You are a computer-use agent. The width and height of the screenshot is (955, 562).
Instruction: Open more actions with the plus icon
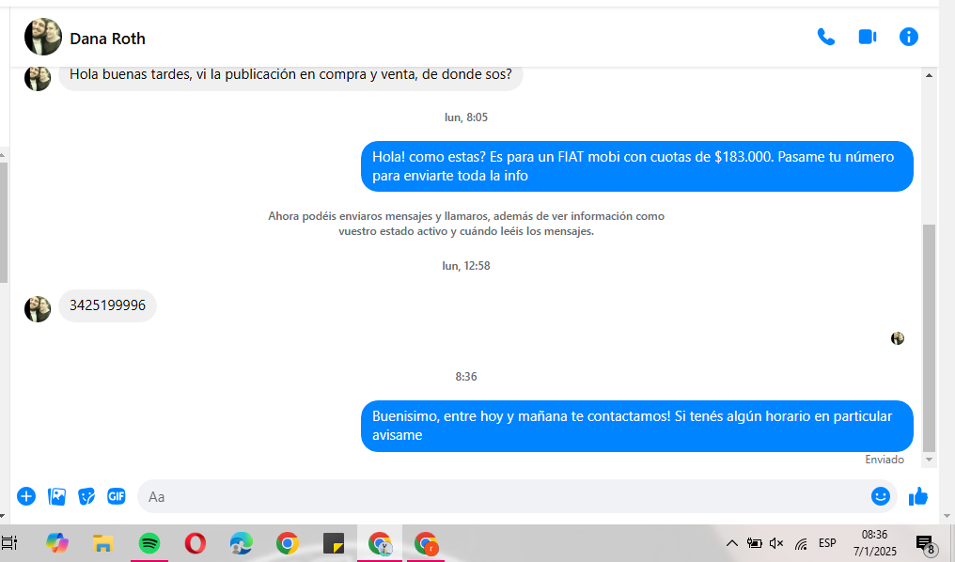(26, 496)
